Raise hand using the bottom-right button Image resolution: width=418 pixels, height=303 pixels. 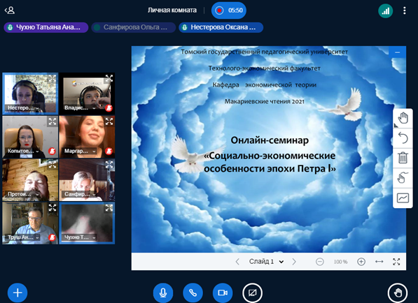point(398,293)
